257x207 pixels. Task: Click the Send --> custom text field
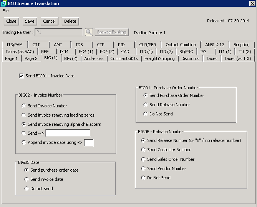[x=68, y=133]
